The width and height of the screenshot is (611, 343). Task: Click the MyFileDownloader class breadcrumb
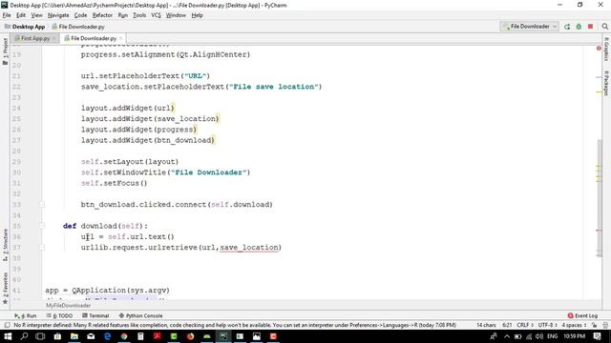[x=68, y=306]
